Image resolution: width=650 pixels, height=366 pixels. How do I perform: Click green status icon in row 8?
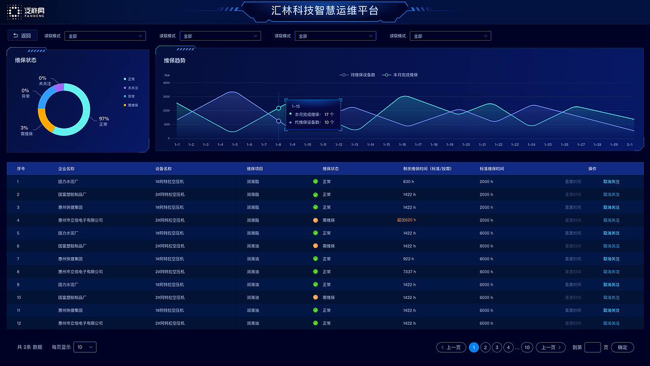coord(315,272)
